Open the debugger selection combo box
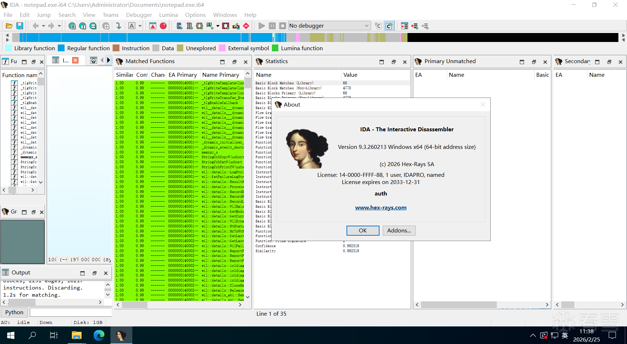This screenshot has width=627, height=344. [x=329, y=26]
